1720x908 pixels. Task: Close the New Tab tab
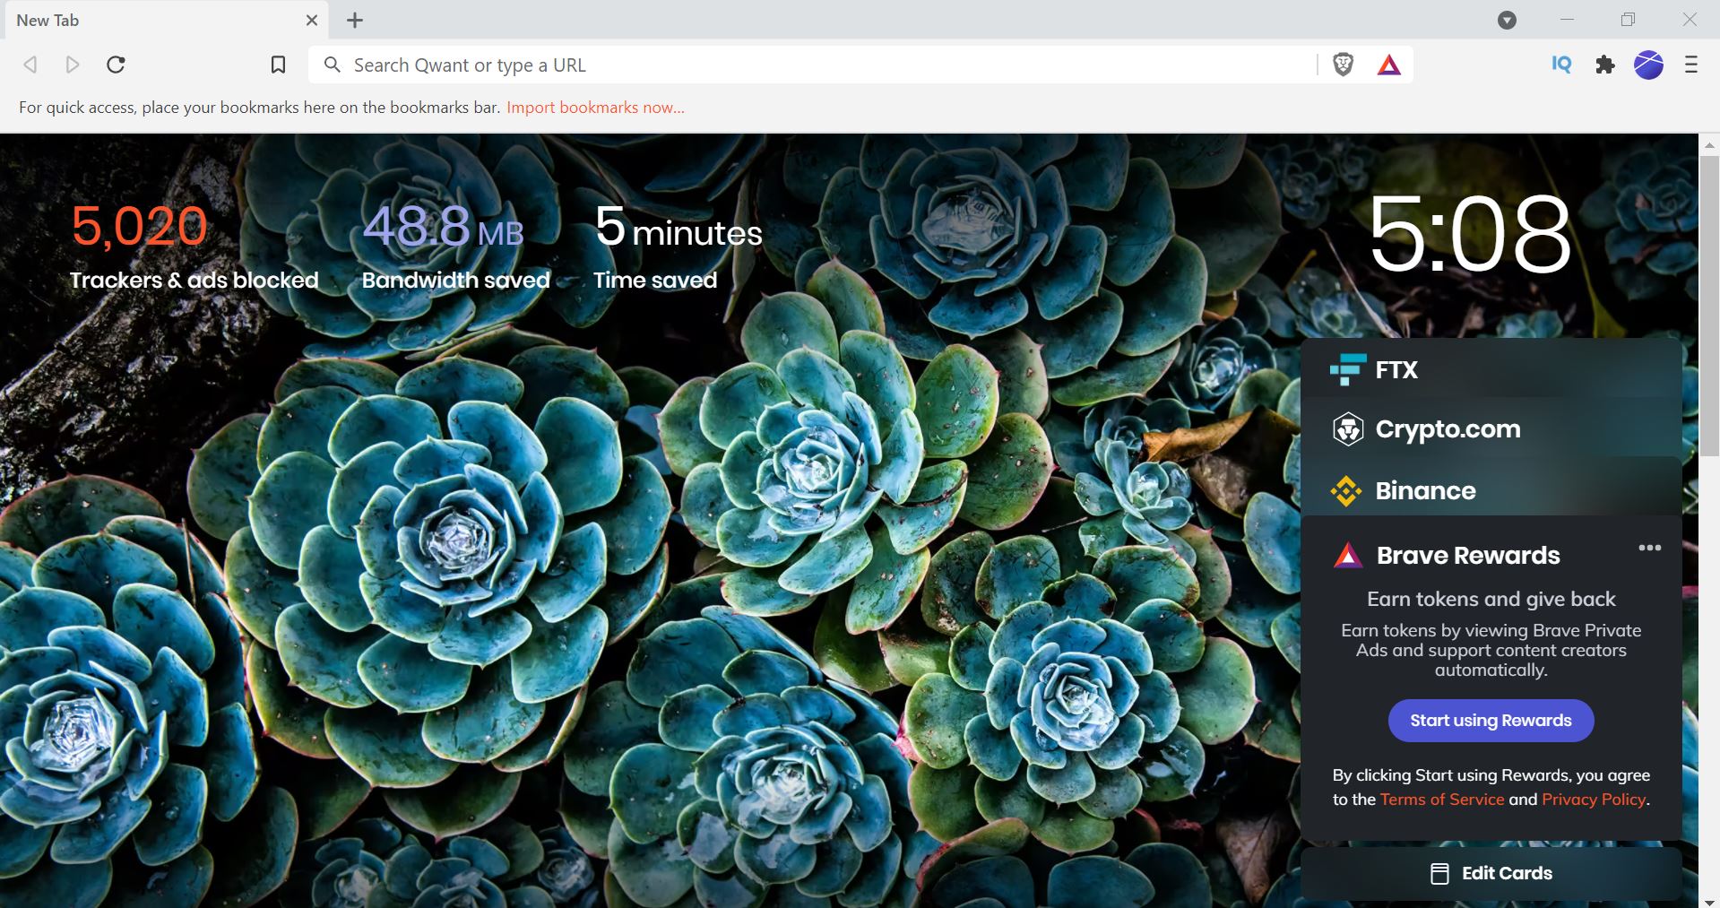coord(311,20)
